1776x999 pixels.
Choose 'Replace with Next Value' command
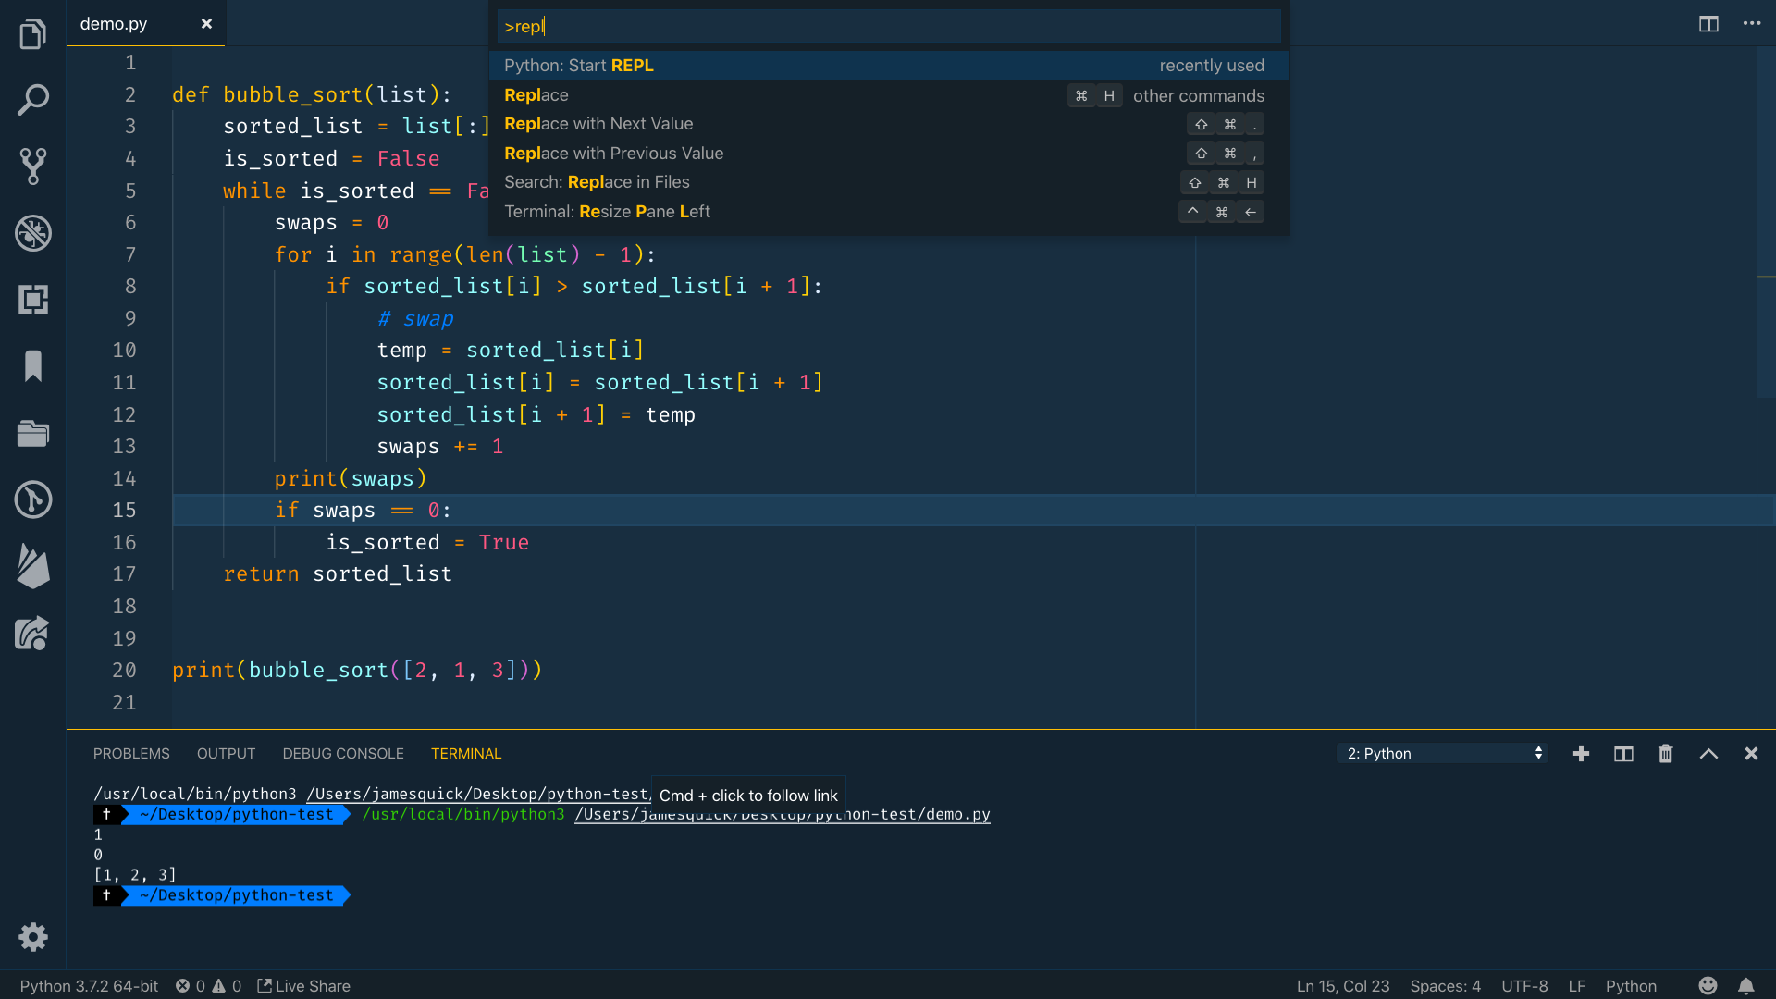click(x=888, y=124)
